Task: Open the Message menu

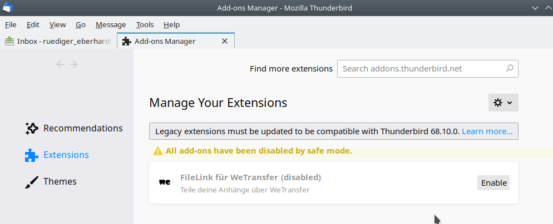Action: [x=111, y=24]
